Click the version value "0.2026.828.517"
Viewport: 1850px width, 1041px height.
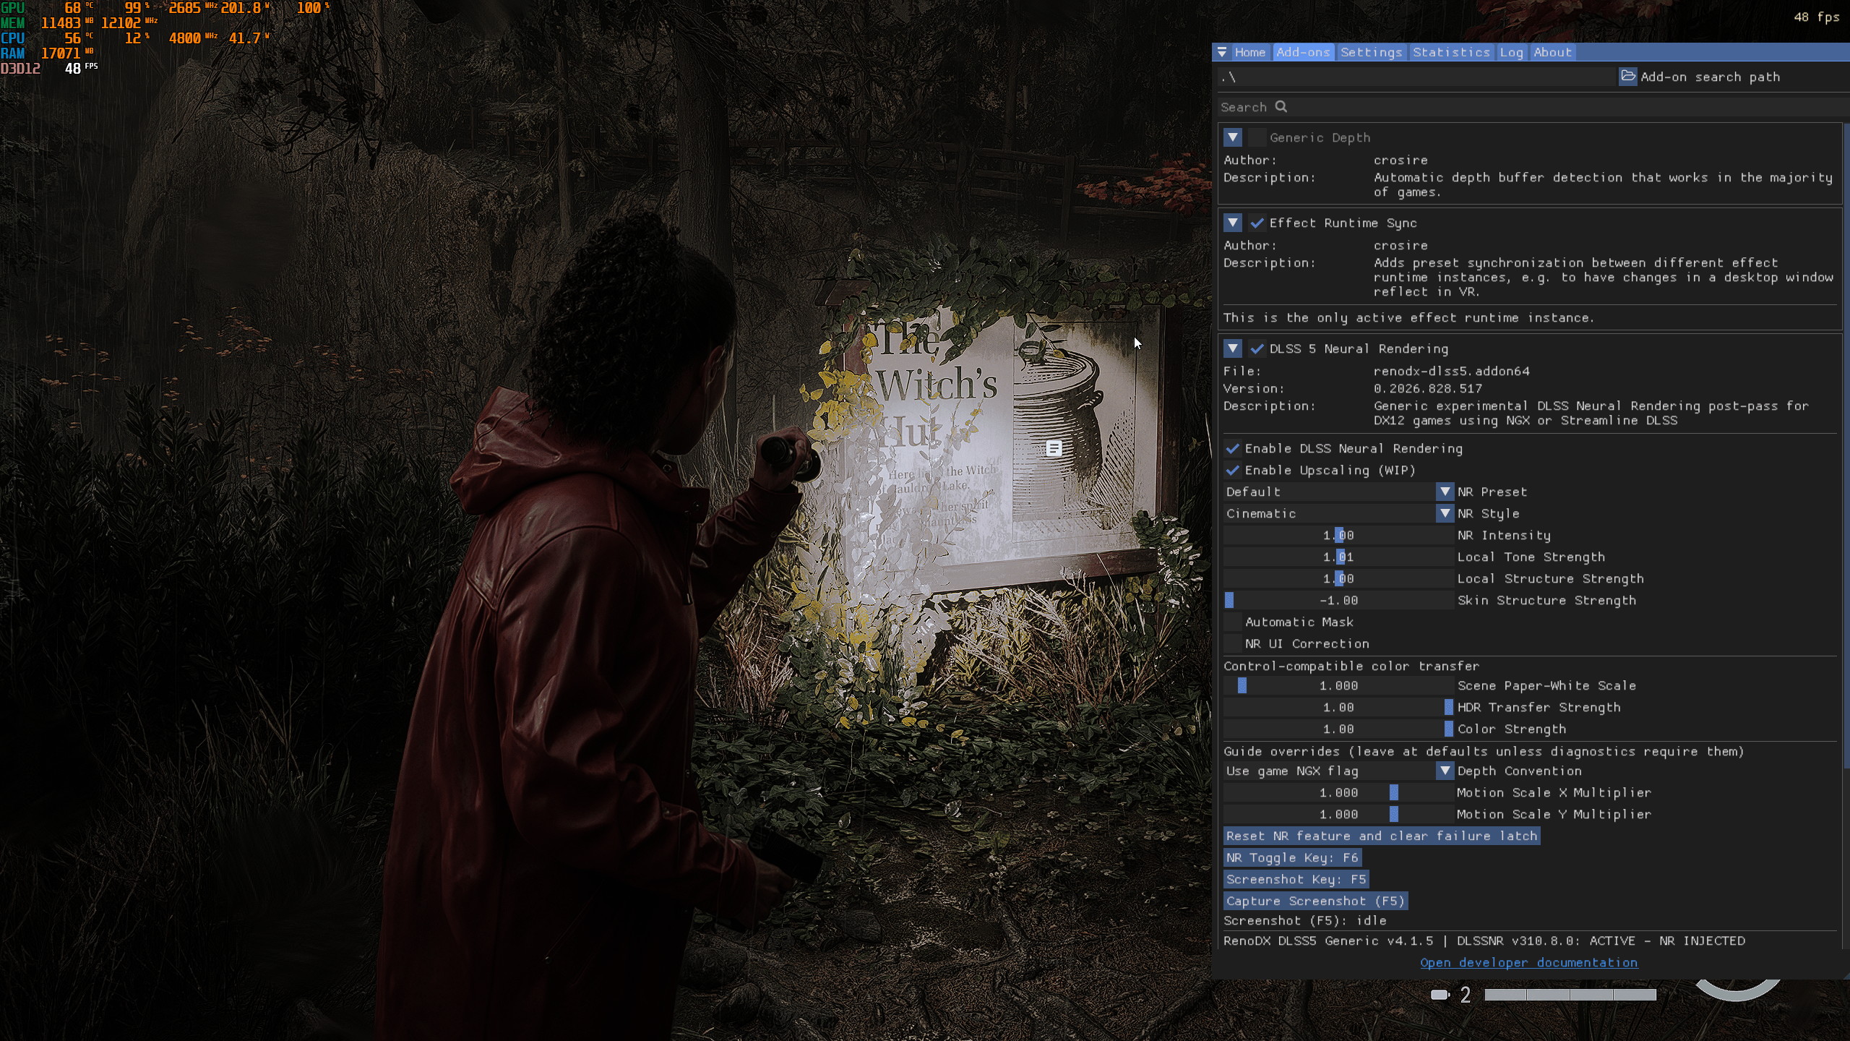coord(1427,388)
